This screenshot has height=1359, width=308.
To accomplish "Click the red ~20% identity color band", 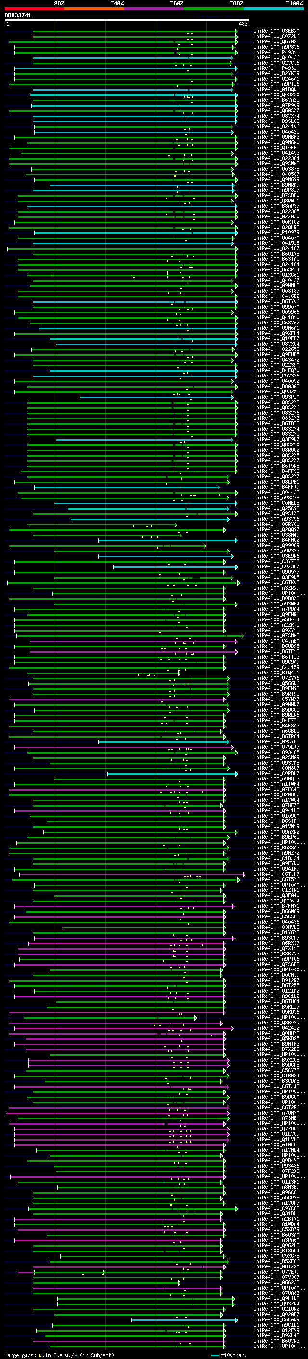I will (x=34, y=9).
